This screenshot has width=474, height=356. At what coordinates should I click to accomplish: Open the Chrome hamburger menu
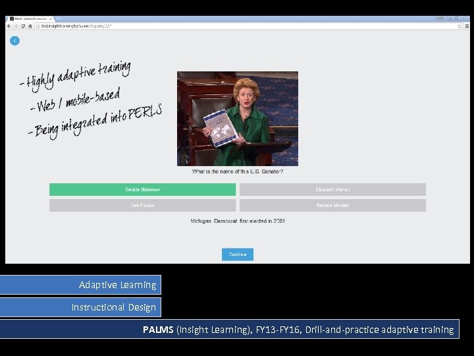pyautogui.click(x=467, y=26)
